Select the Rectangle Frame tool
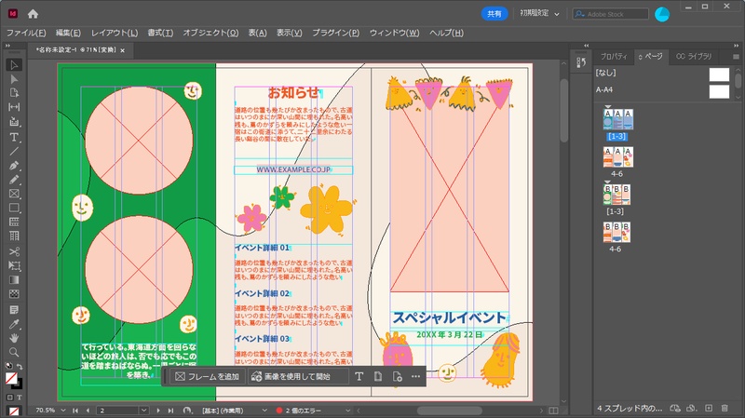Viewport: 745px width, 418px height. pyautogui.click(x=14, y=194)
